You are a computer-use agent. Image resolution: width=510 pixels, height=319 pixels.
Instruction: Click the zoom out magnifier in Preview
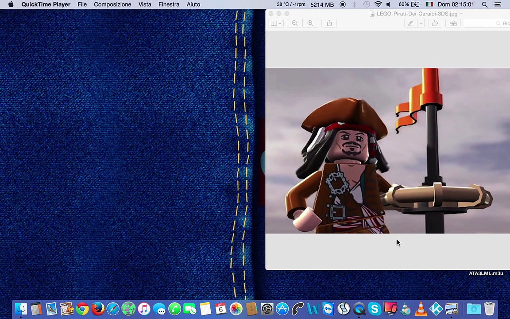294,23
